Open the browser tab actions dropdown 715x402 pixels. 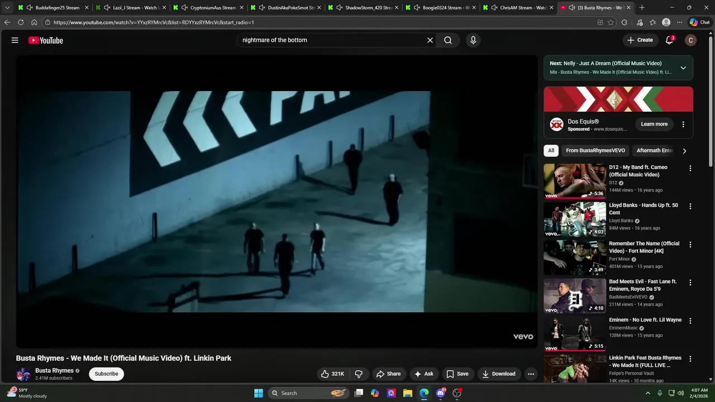(7, 8)
